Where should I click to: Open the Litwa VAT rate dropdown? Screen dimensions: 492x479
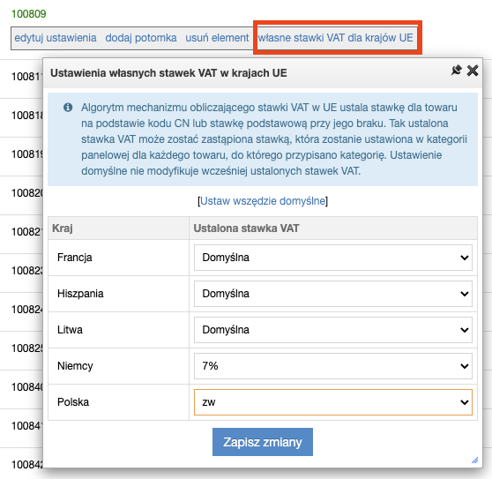tap(333, 330)
